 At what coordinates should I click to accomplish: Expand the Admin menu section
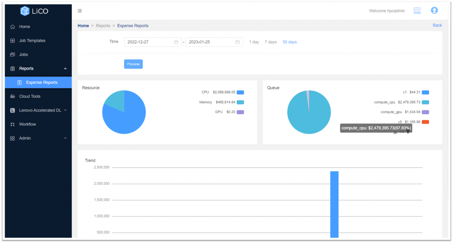65,138
